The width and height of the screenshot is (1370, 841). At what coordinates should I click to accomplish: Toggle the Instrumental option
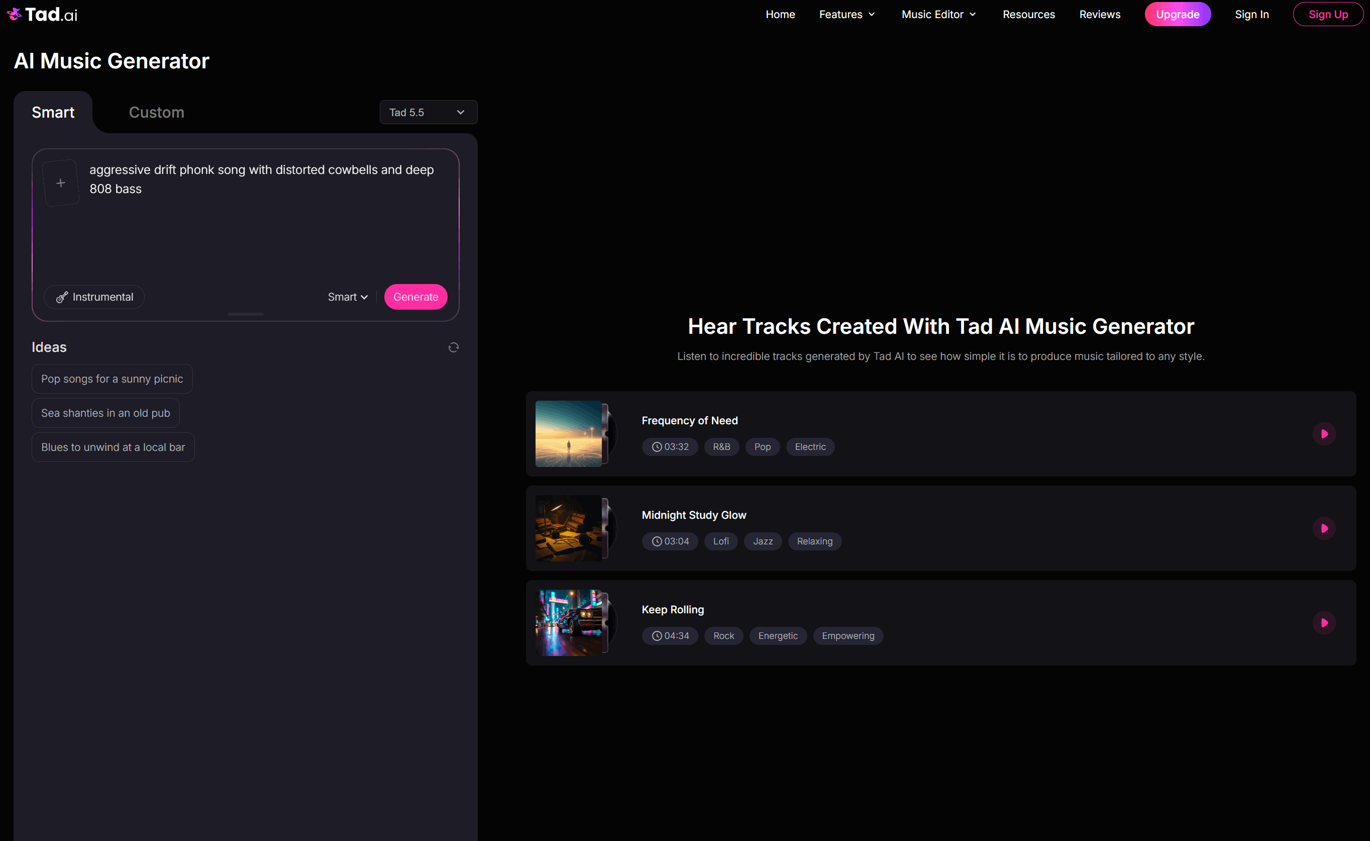tap(94, 297)
